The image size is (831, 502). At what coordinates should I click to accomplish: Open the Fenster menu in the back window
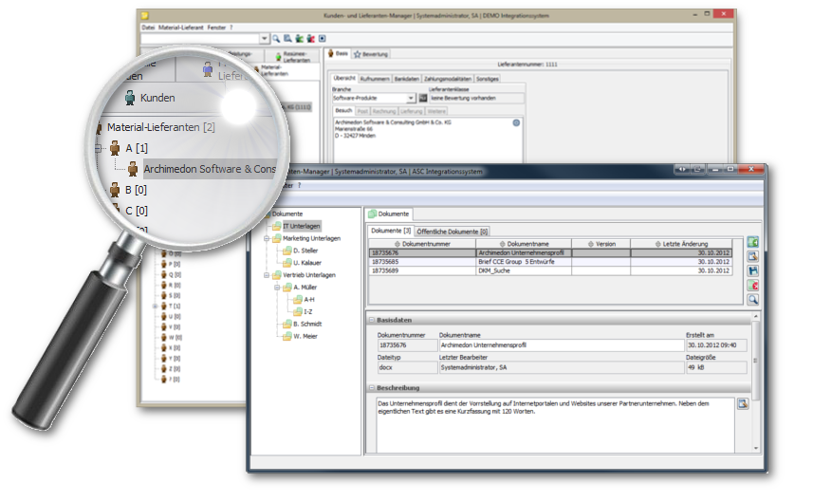click(216, 28)
